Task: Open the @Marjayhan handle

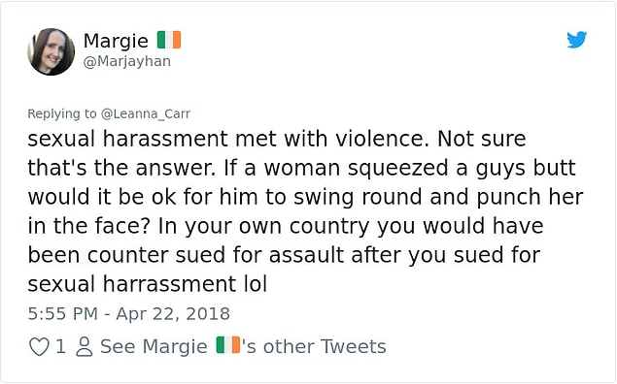Action: [127, 61]
